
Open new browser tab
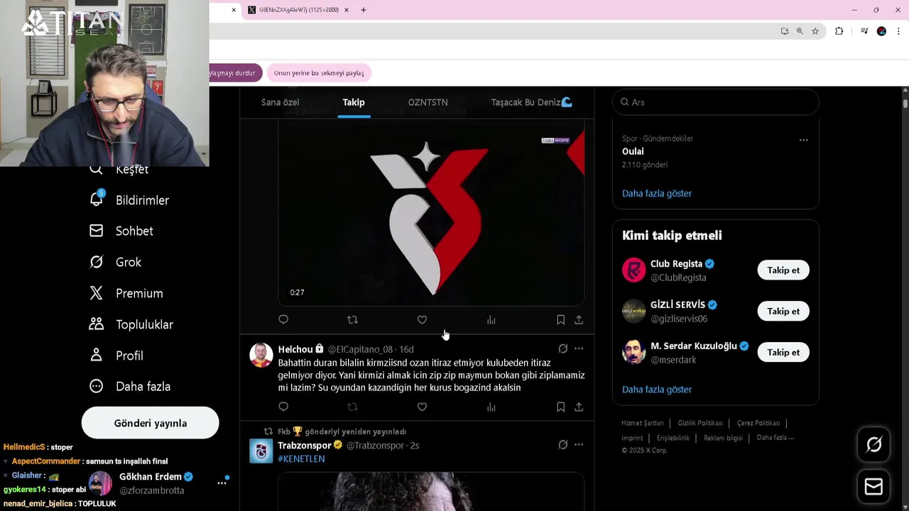point(364,10)
